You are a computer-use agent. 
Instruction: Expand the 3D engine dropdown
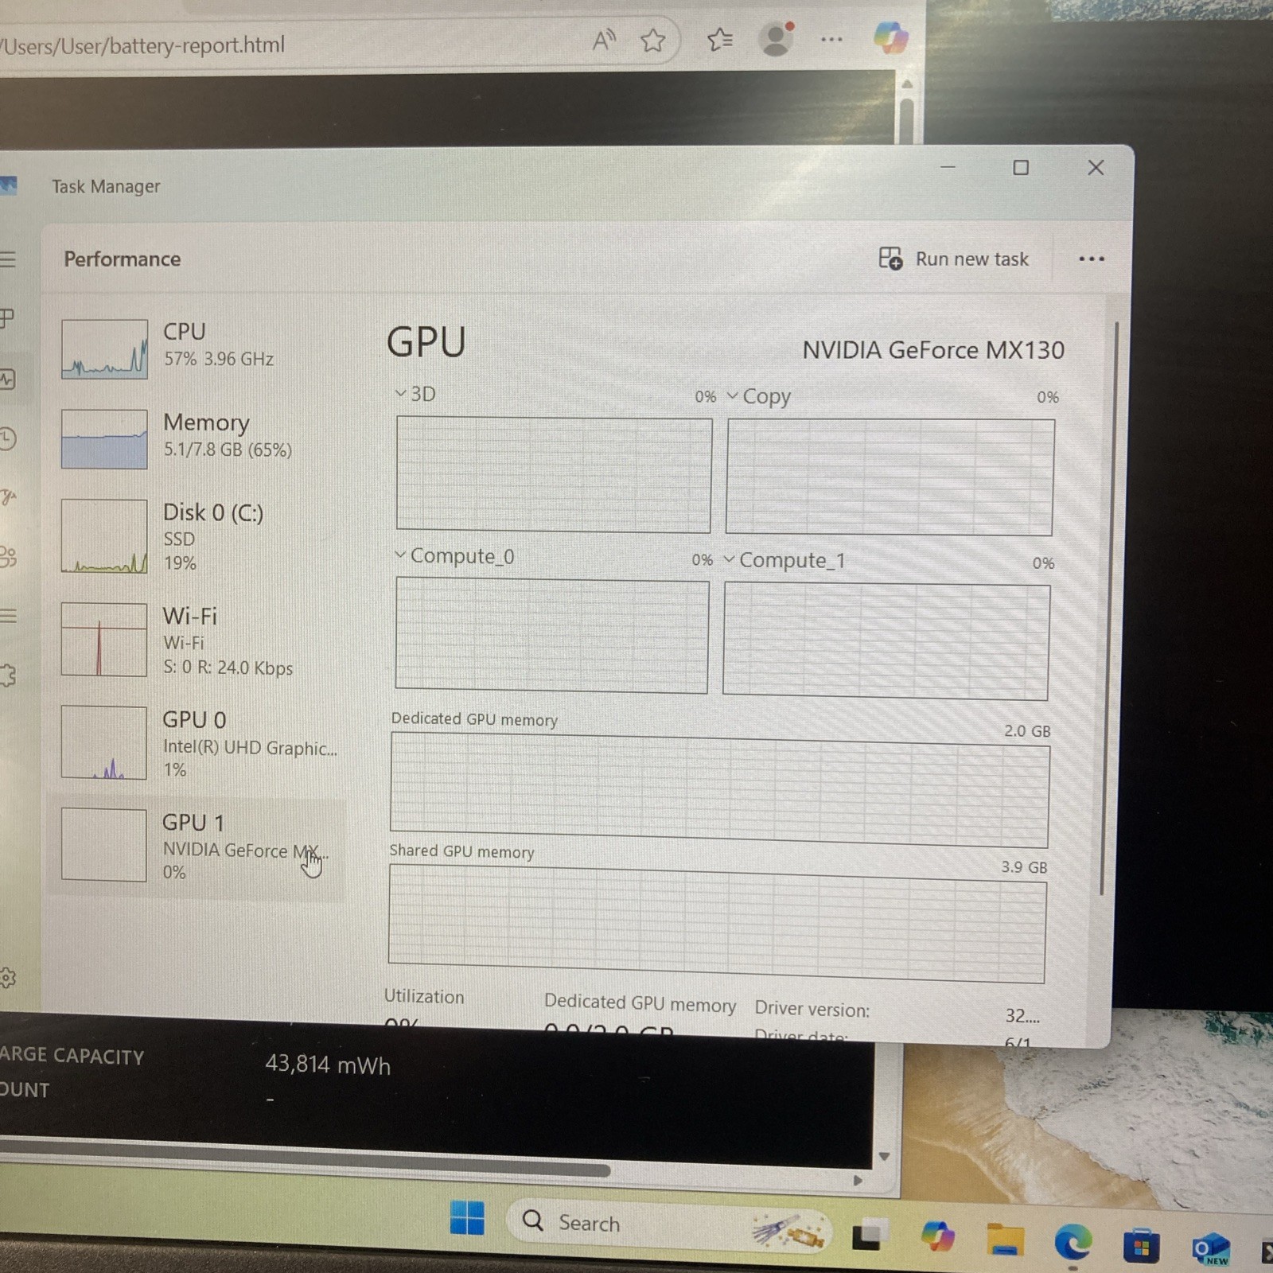401,393
